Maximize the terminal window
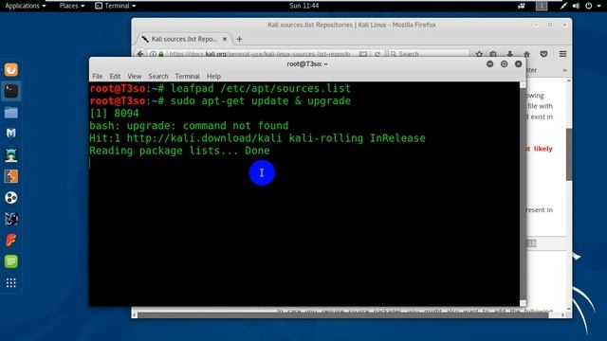The height and width of the screenshot is (341, 607). 504,64
